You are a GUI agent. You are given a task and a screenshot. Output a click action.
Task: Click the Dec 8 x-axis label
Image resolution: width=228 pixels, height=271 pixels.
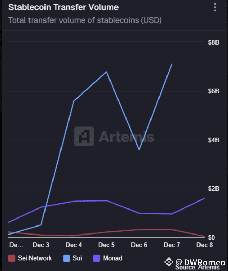coord(204,245)
